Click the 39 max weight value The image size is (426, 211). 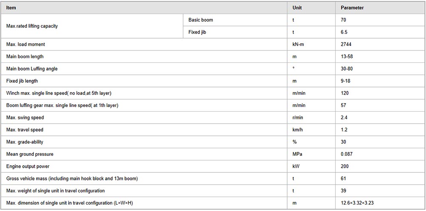pos(343,191)
